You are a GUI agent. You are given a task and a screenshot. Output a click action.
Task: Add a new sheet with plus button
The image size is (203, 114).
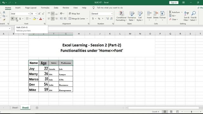point(37,108)
